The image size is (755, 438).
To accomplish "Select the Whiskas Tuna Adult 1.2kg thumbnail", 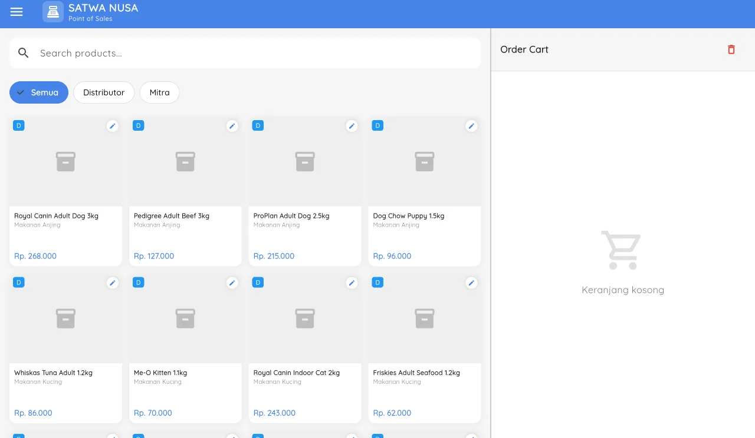I will 65,318.
